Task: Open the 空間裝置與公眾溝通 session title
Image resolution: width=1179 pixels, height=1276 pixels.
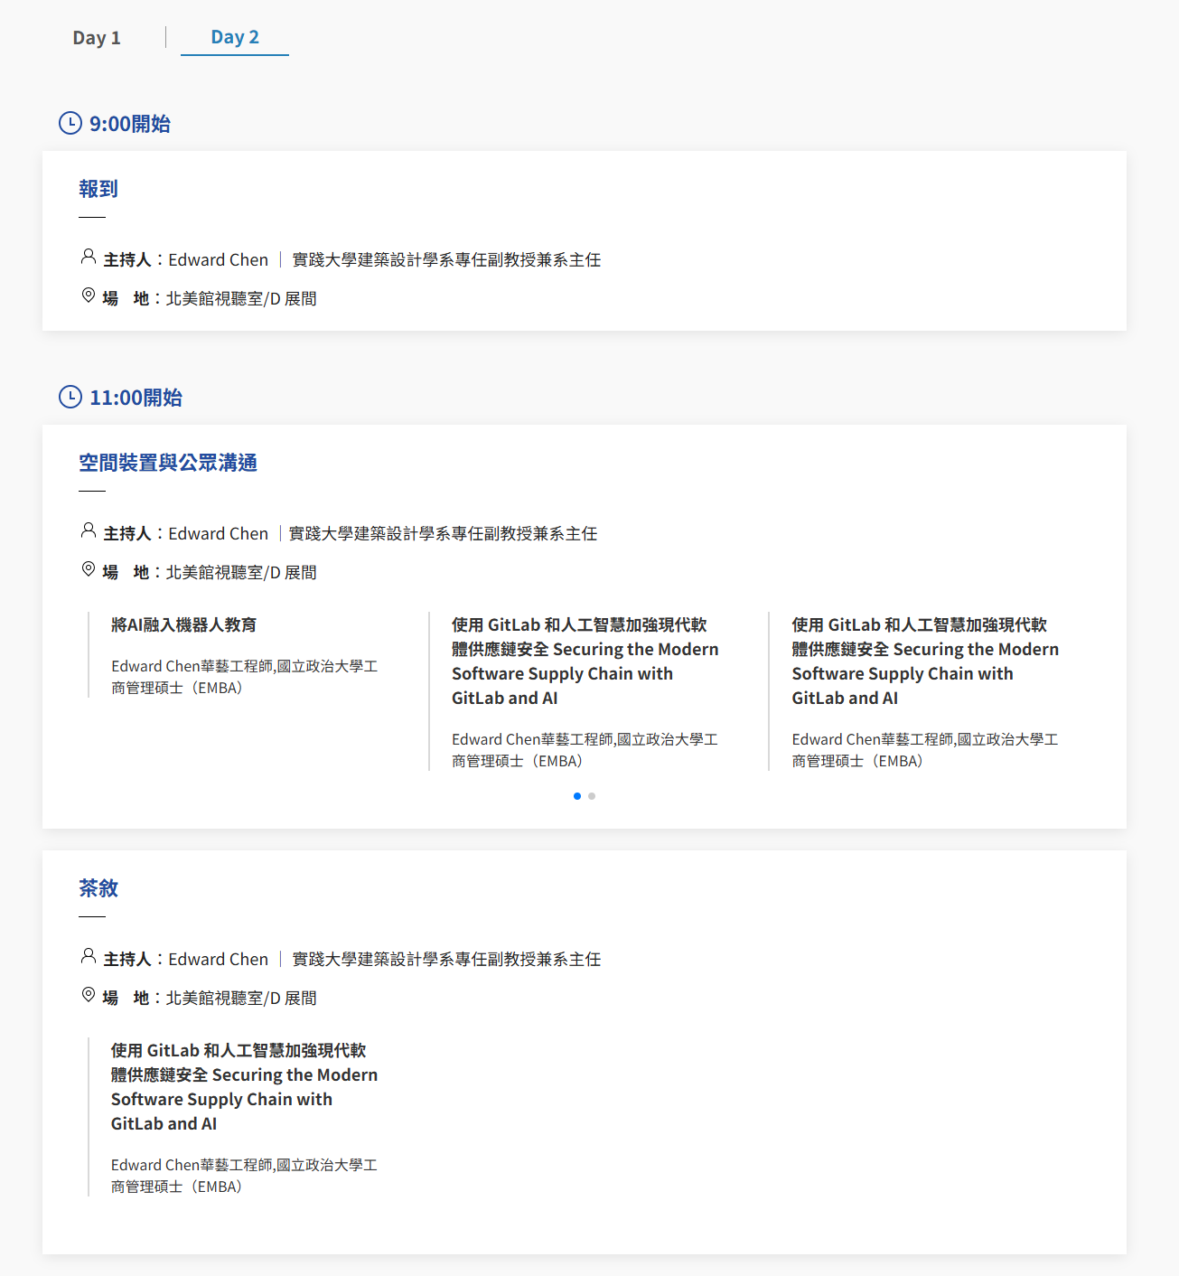Action: coord(168,463)
